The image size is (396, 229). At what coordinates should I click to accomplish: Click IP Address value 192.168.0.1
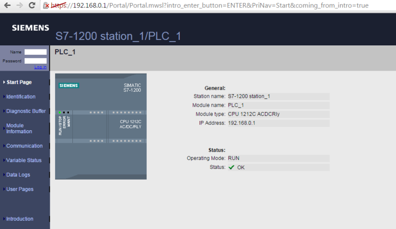click(279, 123)
